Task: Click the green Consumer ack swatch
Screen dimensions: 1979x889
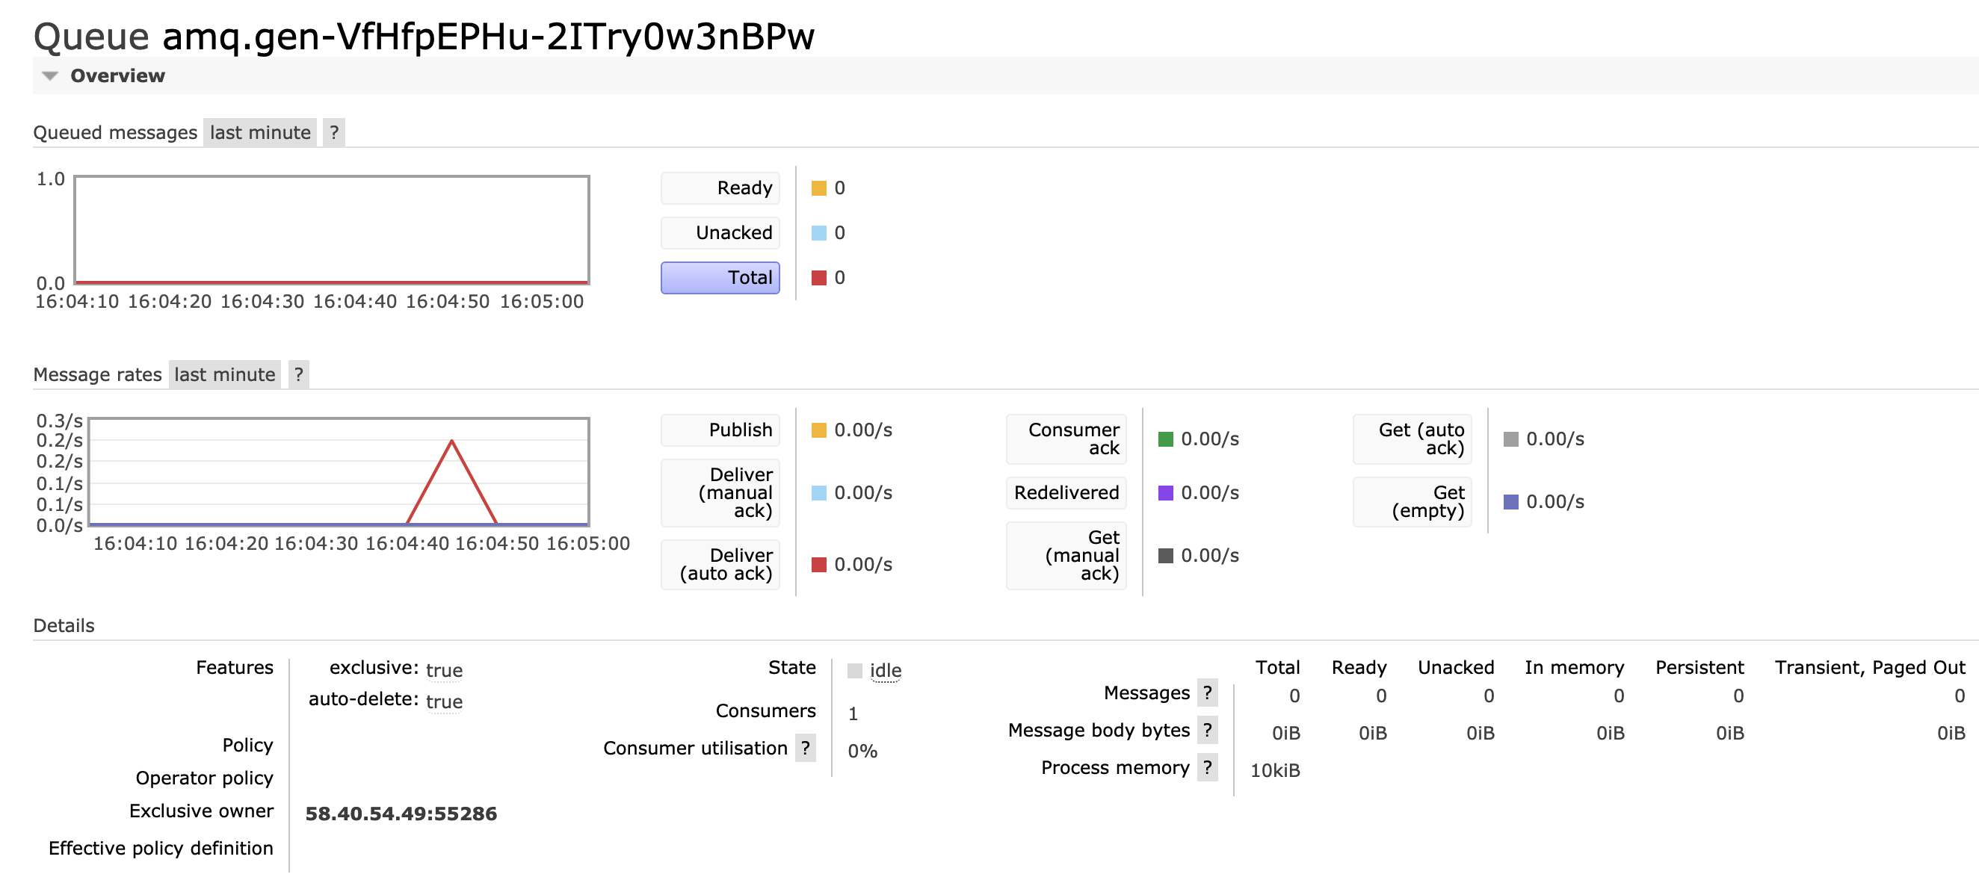Action: coord(1165,439)
